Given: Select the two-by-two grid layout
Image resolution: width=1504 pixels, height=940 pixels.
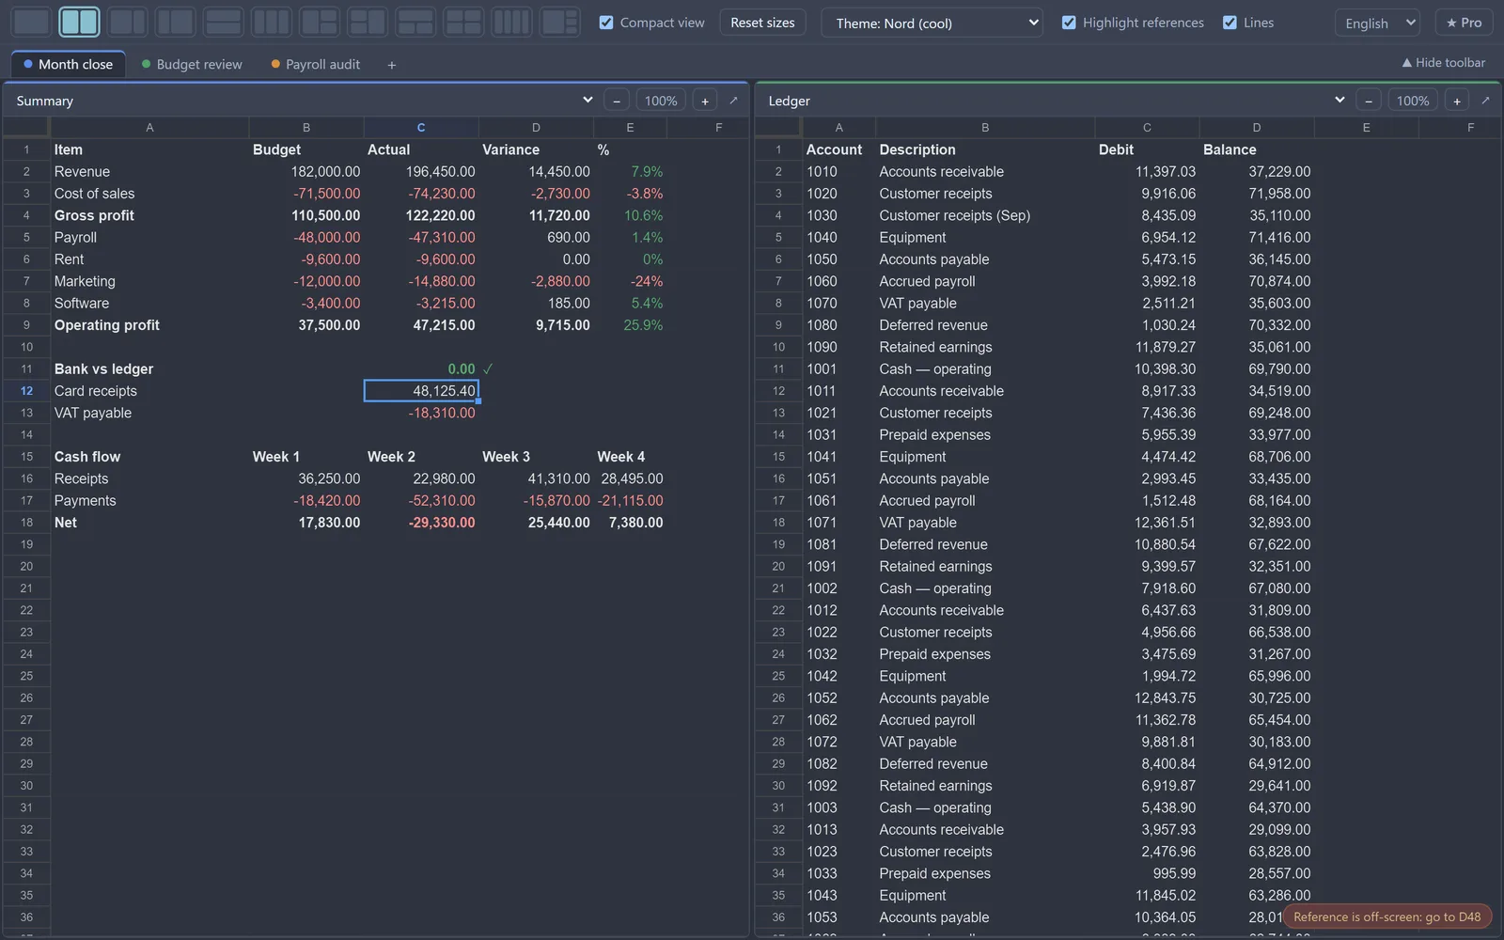Looking at the screenshot, I should [462, 21].
